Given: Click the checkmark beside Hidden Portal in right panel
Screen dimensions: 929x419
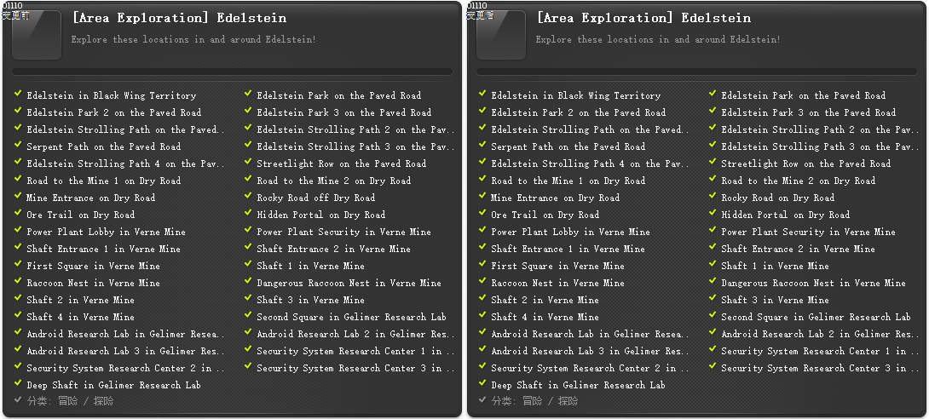Looking at the screenshot, I should click(713, 214).
